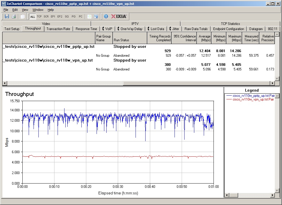Select the TCP Statistics tab group
282x205 pixels.
pos(230,23)
